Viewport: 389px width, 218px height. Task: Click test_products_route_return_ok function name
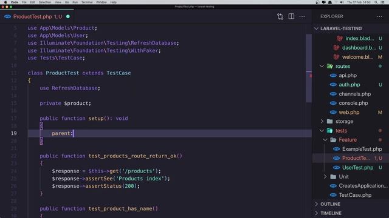[133, 156]
